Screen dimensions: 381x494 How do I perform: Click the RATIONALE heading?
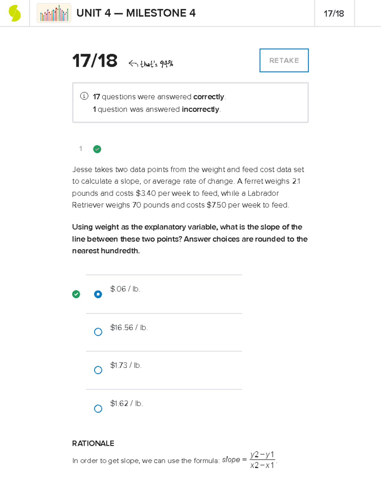(93, 443)
